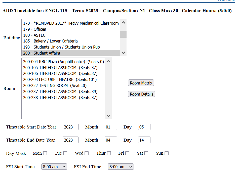Viewport: 235px width, 173px height.
Task: Click the Timetable Start Date Year field
Action: 70,127
